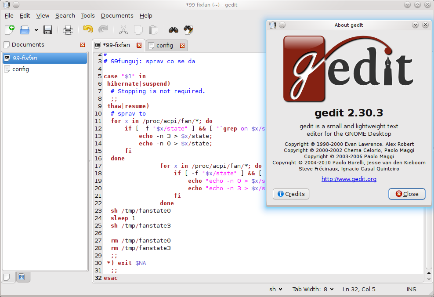Place cursor on line 32 esac

click(110, 278)
